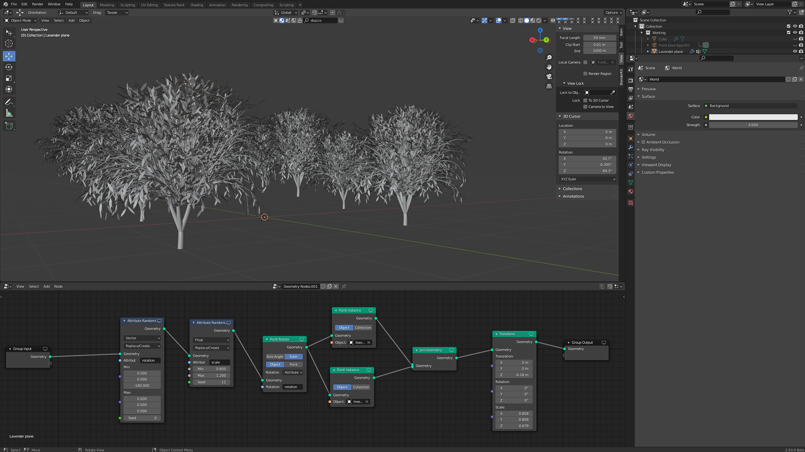Activate the Transform tool
The image size is (805, 452).
click(x=9, y=89)
